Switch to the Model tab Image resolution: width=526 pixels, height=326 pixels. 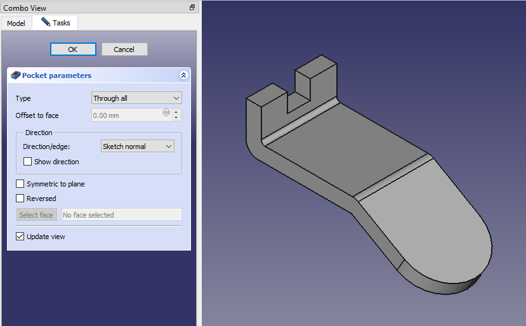coord(16,23)
